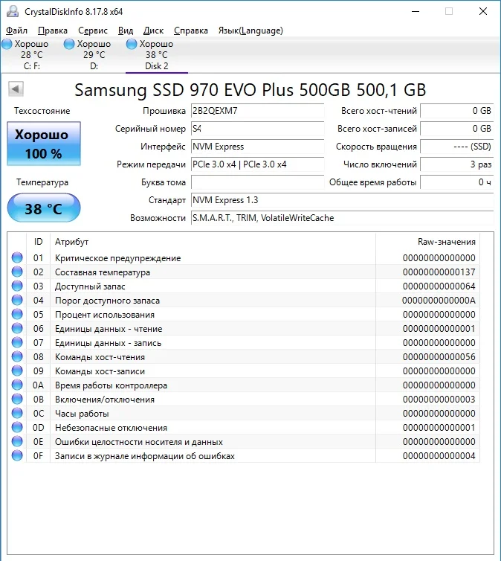
Task: Select the Часы работы attribute name
Action: click(82, 414)
